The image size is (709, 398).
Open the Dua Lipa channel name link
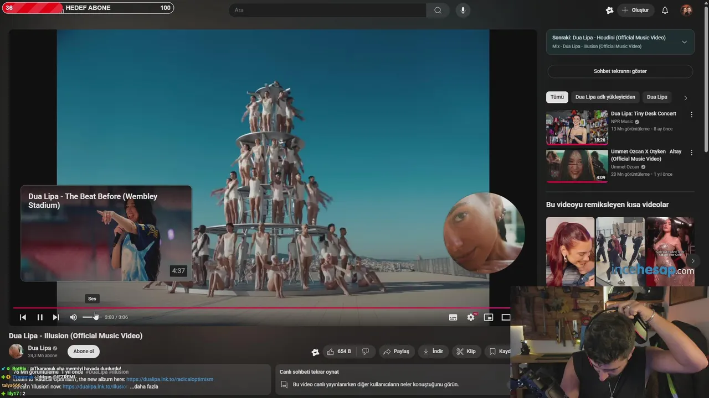tap(39, 348)
